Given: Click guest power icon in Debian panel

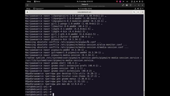Looking at the screenshot, I should [x=141, y=9].
